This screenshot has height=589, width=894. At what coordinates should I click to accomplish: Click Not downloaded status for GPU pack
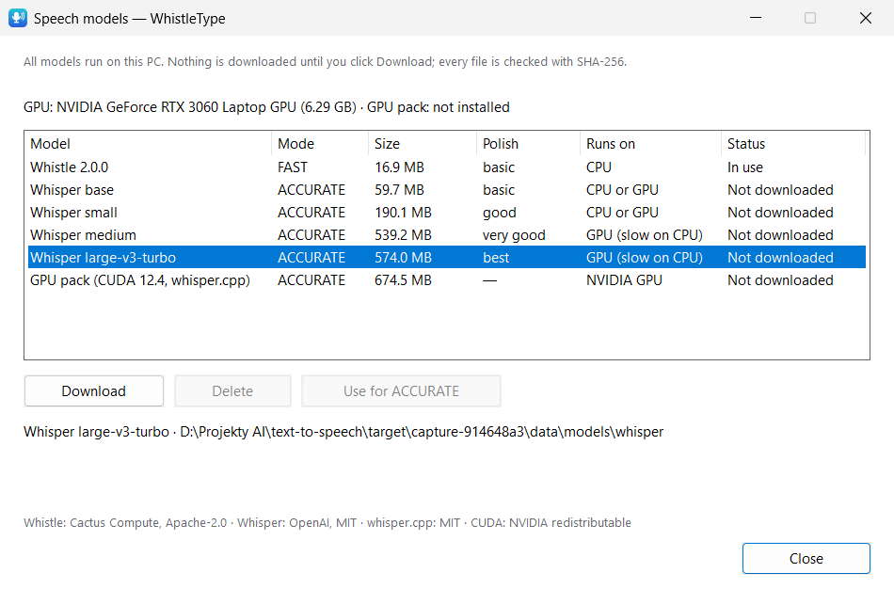click(x=780, y=280)
